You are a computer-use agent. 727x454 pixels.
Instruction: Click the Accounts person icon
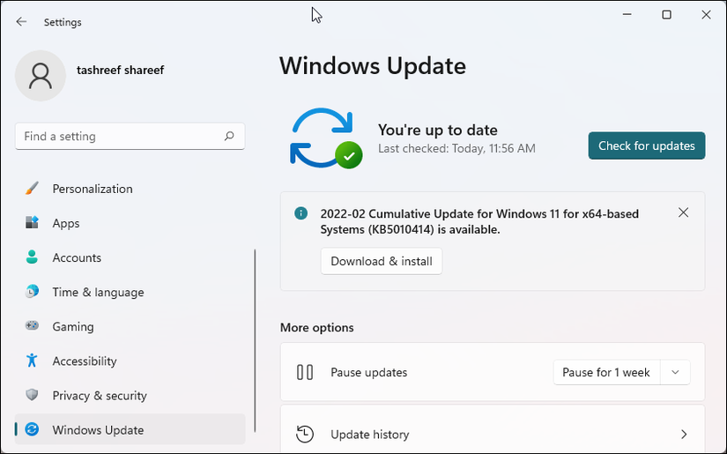33,257
